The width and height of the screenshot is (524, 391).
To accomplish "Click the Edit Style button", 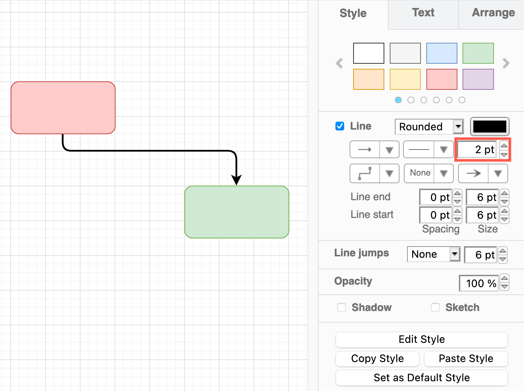I will click(x=421, y=340).
